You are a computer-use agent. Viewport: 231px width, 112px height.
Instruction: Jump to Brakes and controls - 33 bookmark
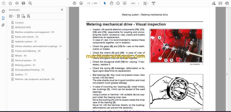click(26, 37)
